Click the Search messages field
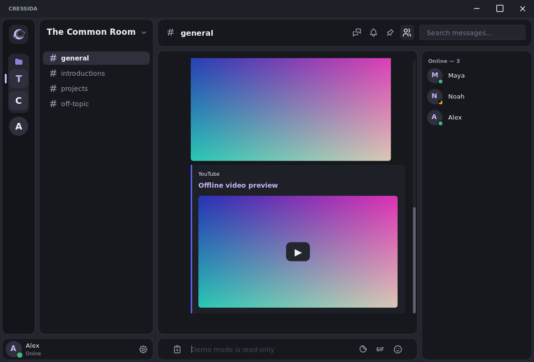This screenshot has height=362, width=534. [472, 33]
